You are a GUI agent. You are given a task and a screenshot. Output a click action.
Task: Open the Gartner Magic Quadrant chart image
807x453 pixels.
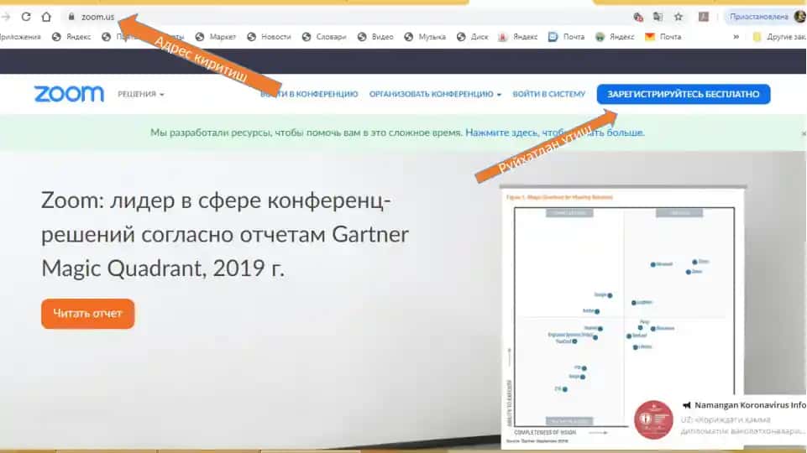click(x=623, y=316)
